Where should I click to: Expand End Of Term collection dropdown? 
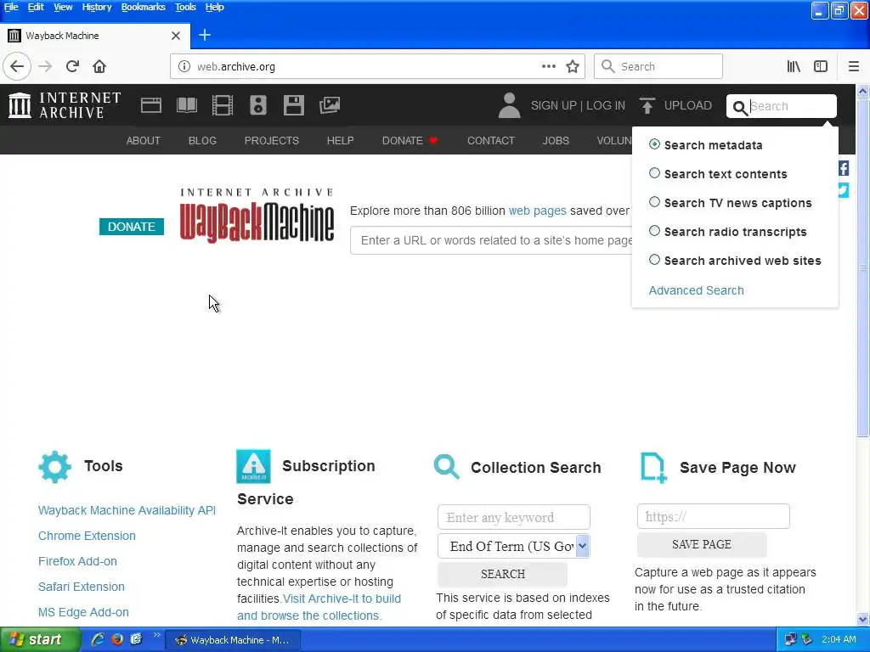[x=514, y=546]
